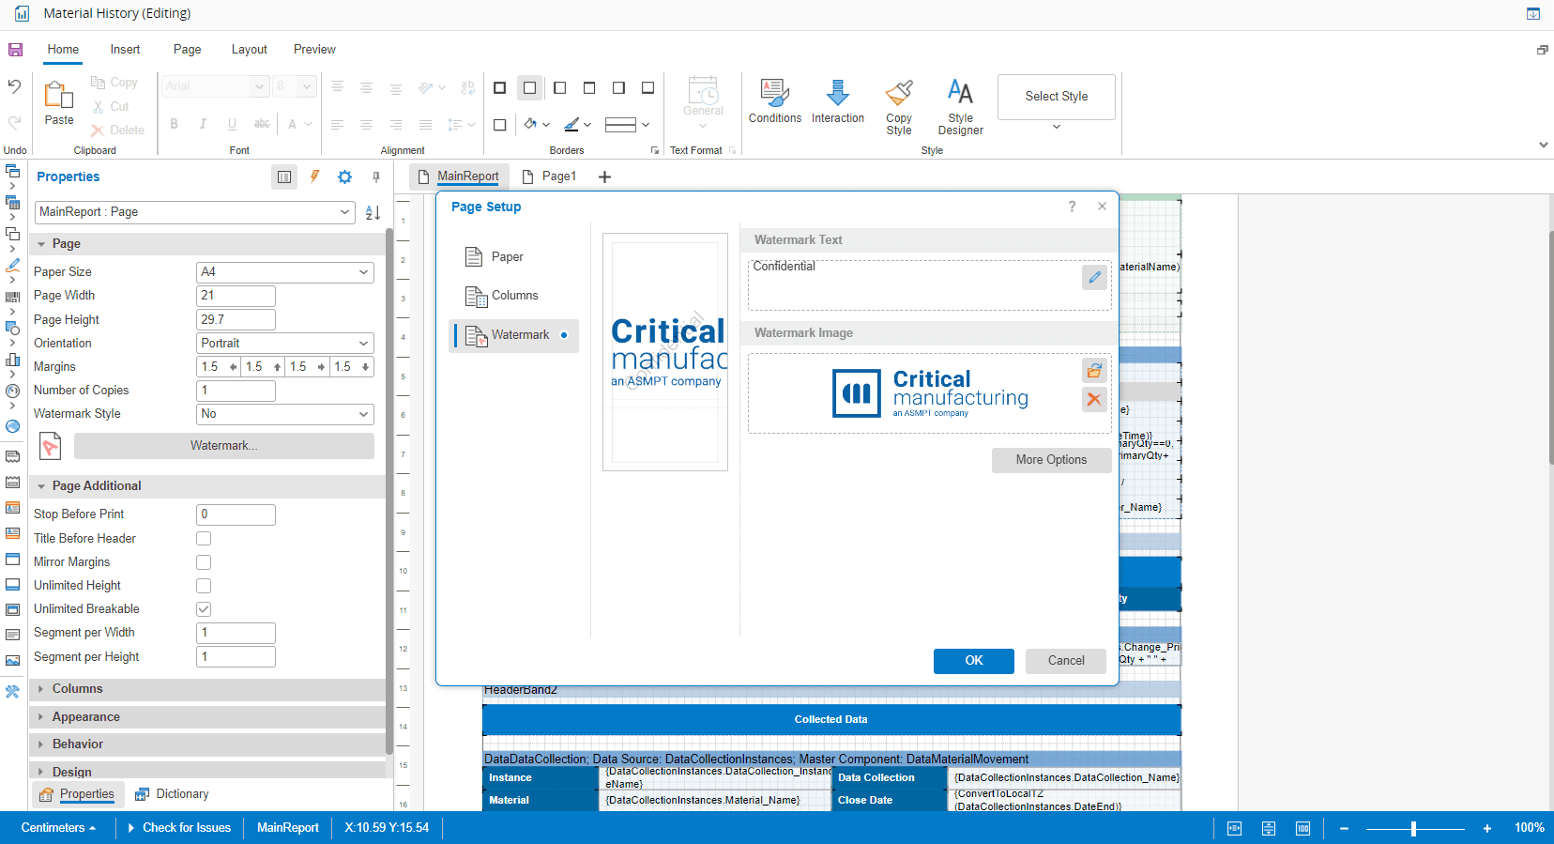Viewport: 1554px width, 844px height.
Task: Uncheck the Unlimited Breakable checkbox
Action: tap(204, 609)
